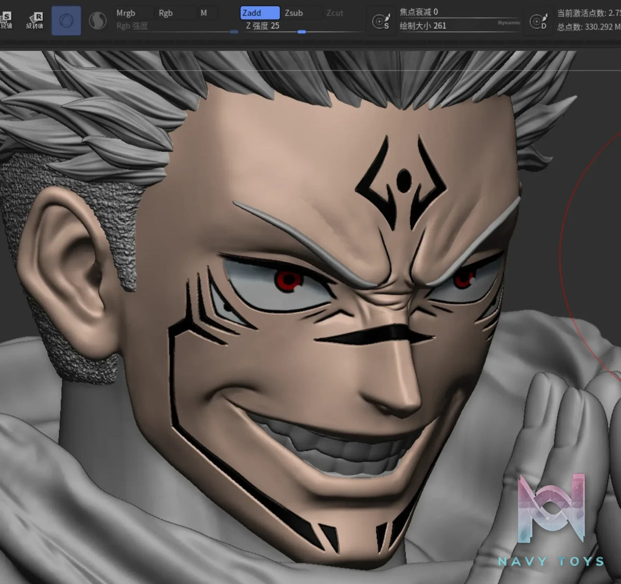
Task: Toggle the highlighted blue Gizmo 3D icon
Action: [x=66, y=21]
